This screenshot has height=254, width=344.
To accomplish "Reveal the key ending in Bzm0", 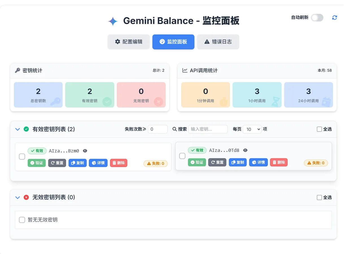I will click(x=85, y=151).
